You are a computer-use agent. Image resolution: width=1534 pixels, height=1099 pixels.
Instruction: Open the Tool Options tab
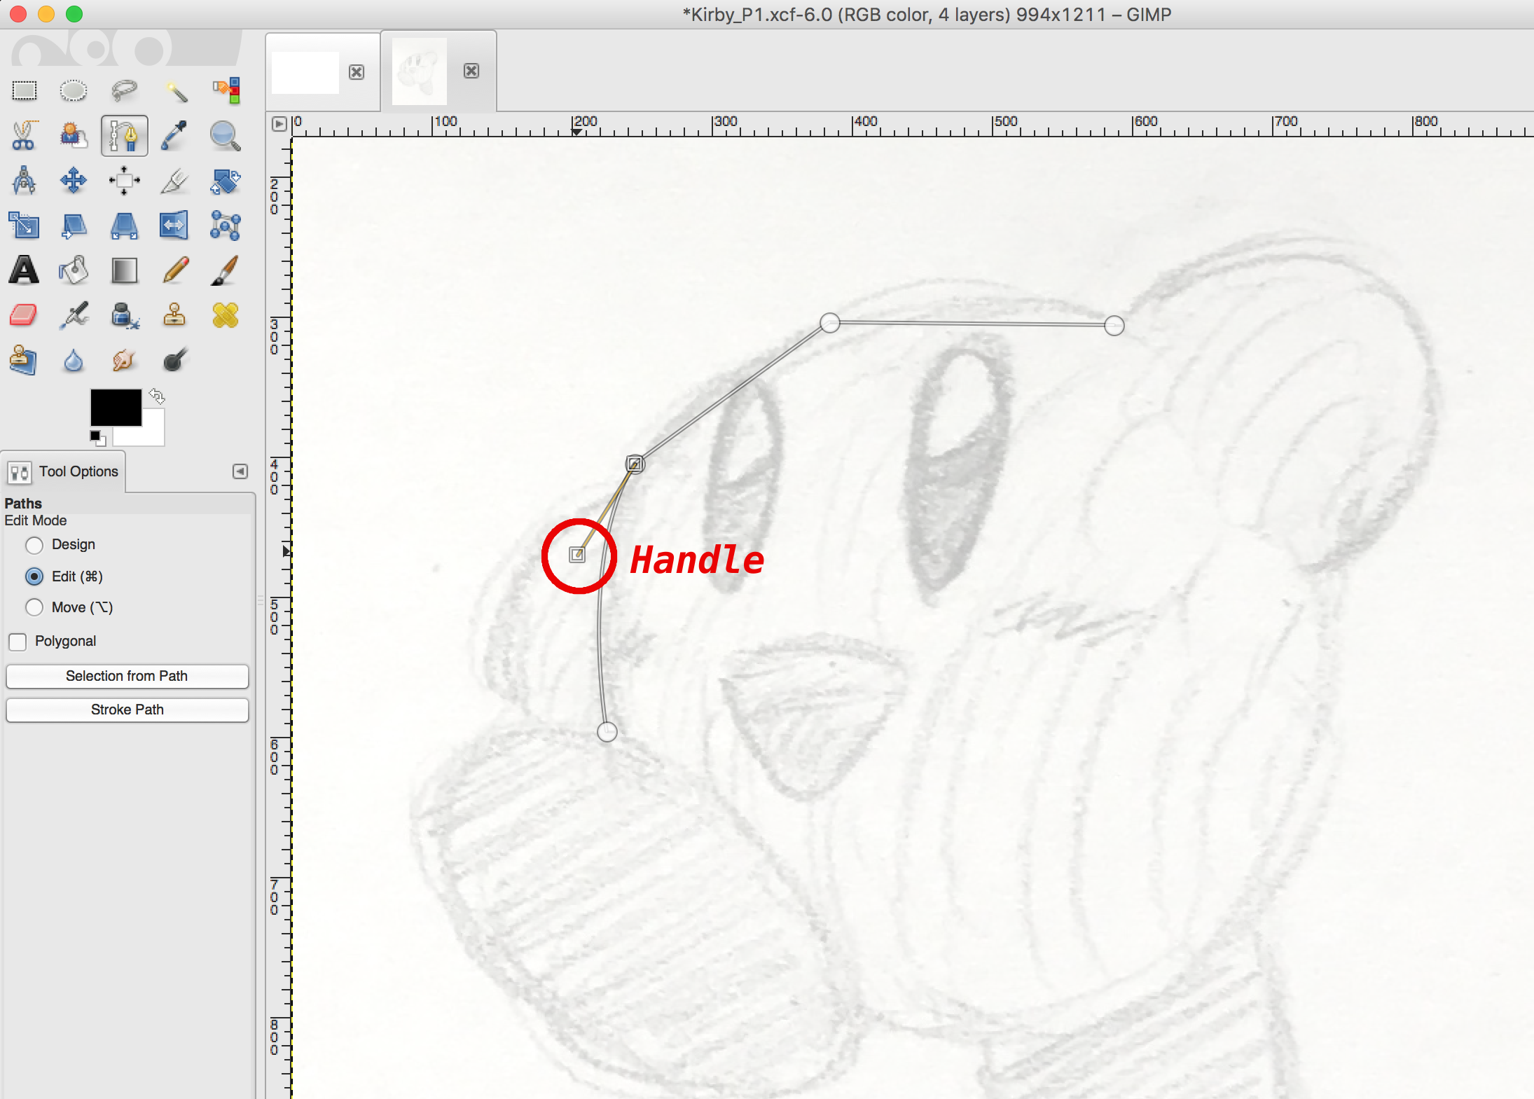tap(63, 472)
